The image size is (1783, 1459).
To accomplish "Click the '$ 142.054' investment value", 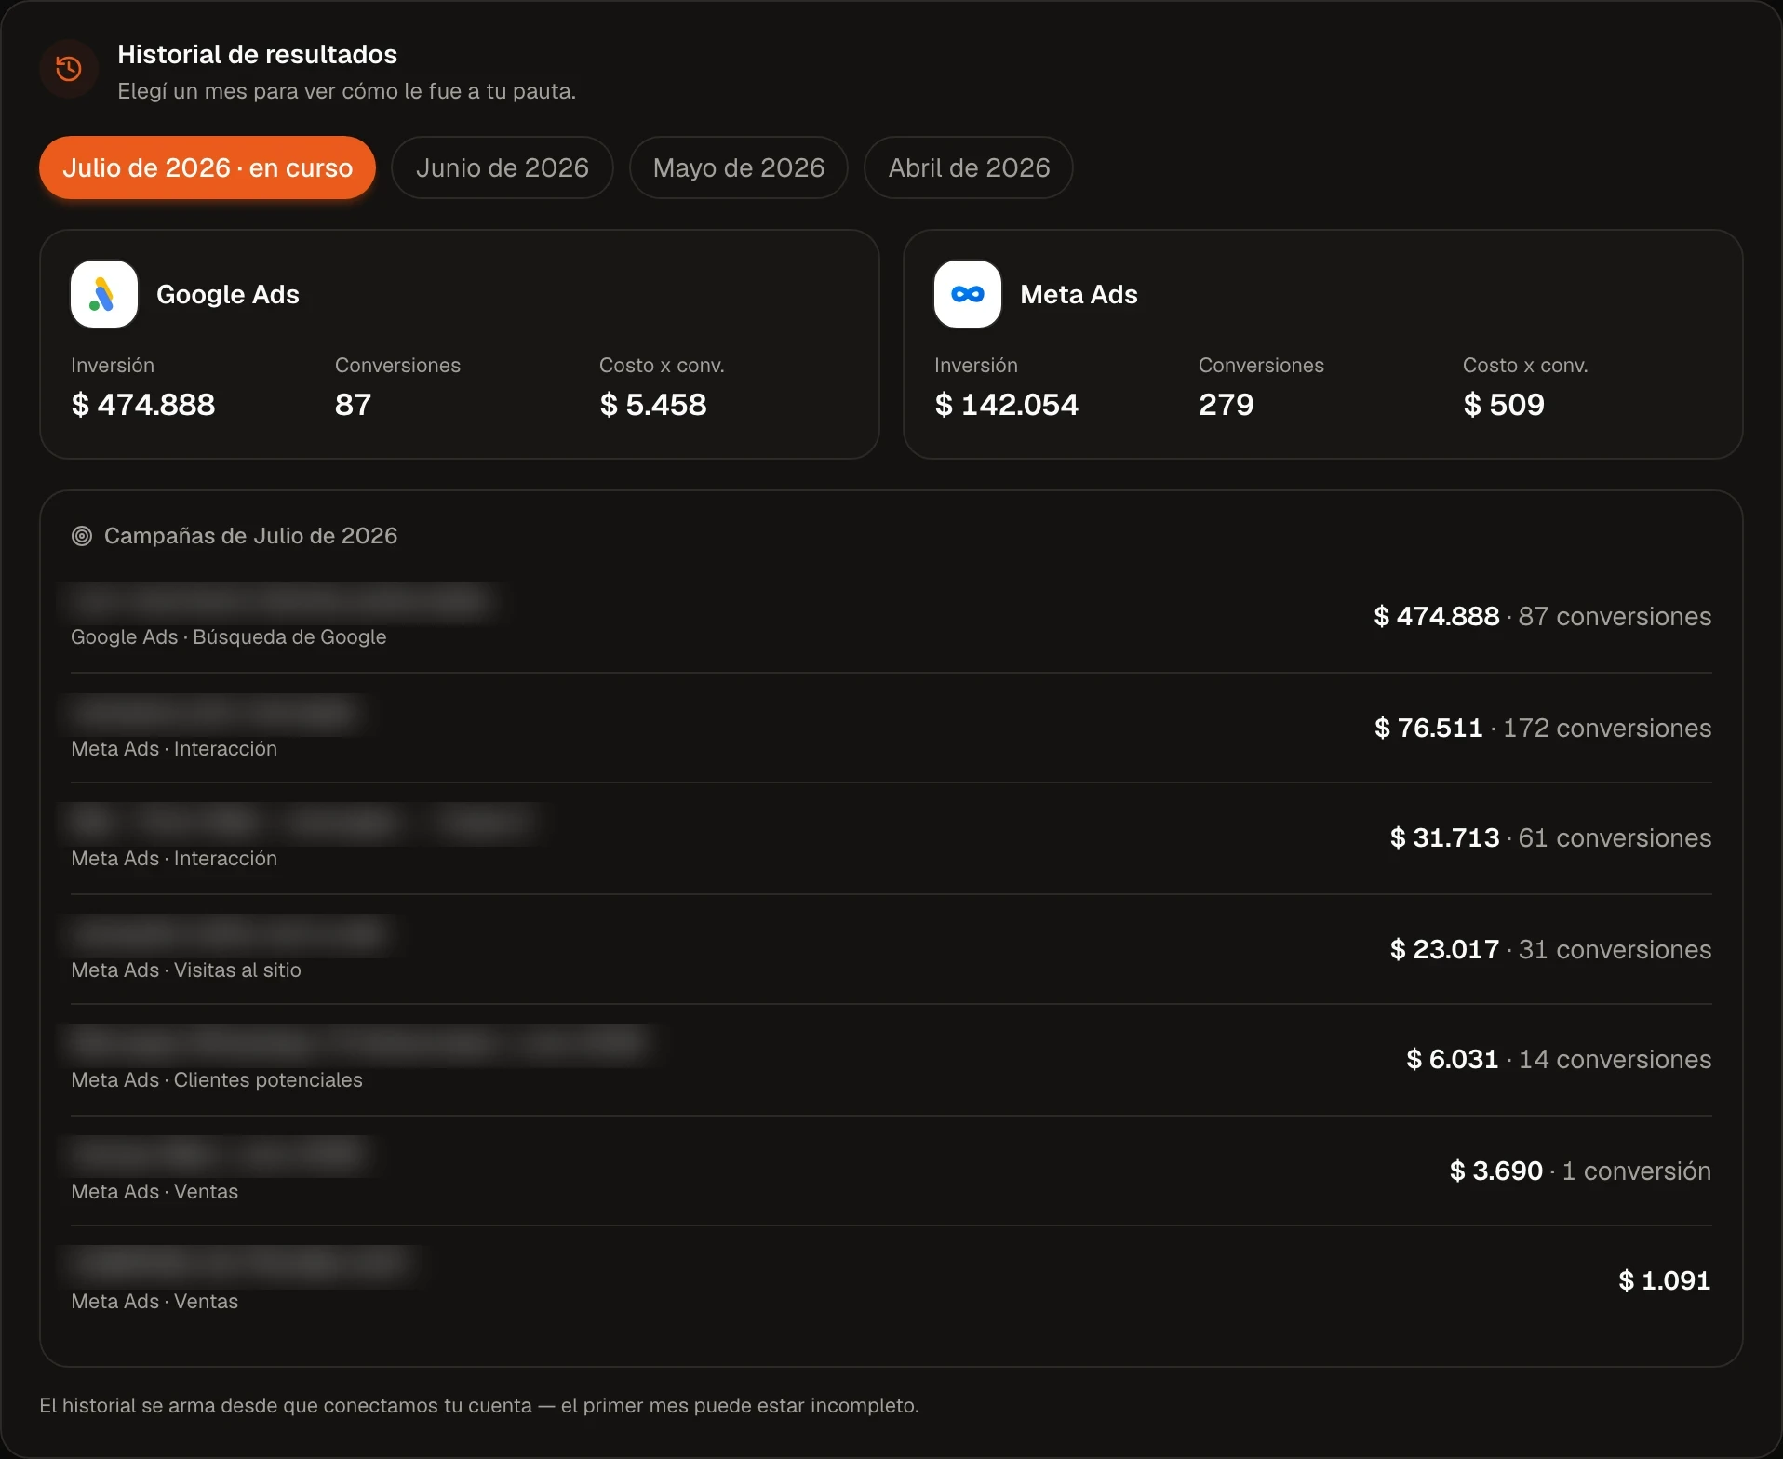I will (x=1007, y=405).
